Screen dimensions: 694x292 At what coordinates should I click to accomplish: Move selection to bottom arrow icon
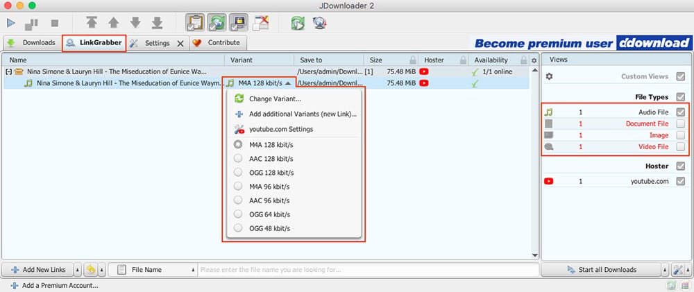[x=157, y=23]
